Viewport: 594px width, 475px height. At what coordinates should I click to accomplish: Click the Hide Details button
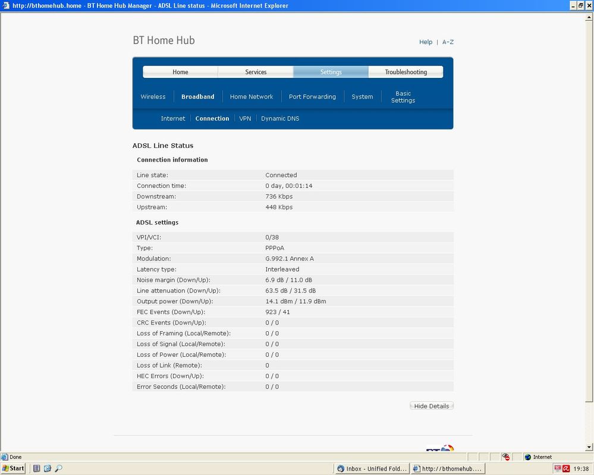432,406
